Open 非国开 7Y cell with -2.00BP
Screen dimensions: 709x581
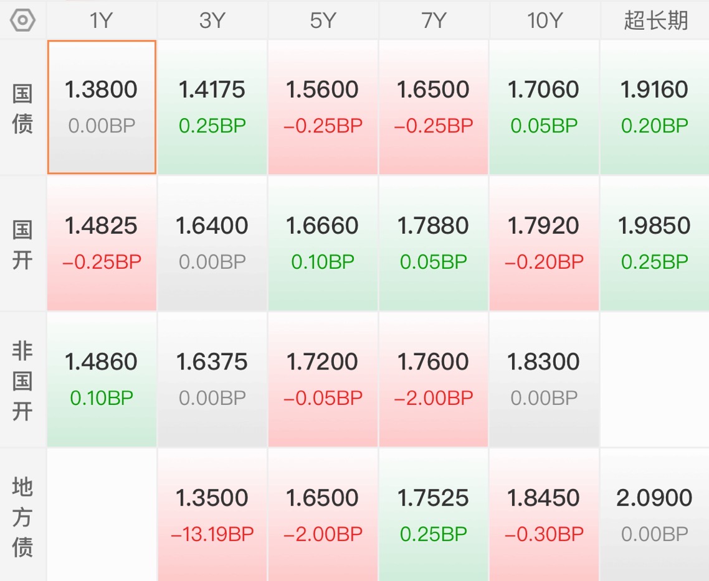pos(434,379)
